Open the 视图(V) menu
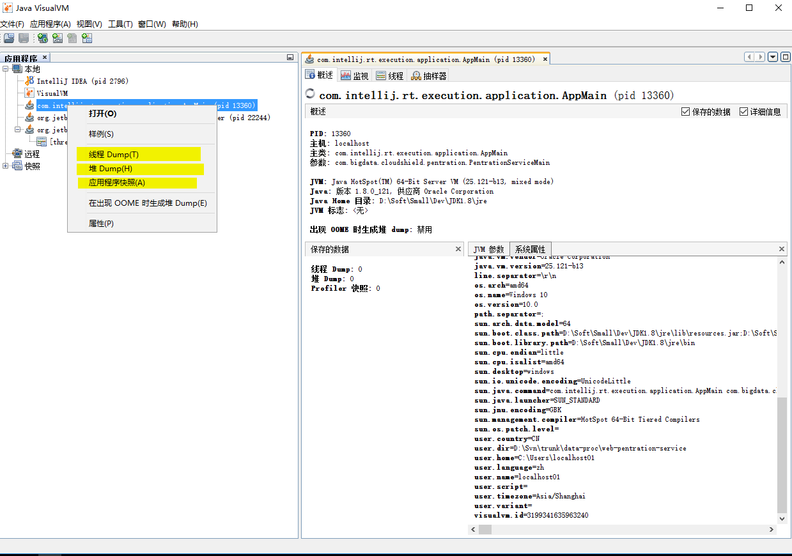 89,24
